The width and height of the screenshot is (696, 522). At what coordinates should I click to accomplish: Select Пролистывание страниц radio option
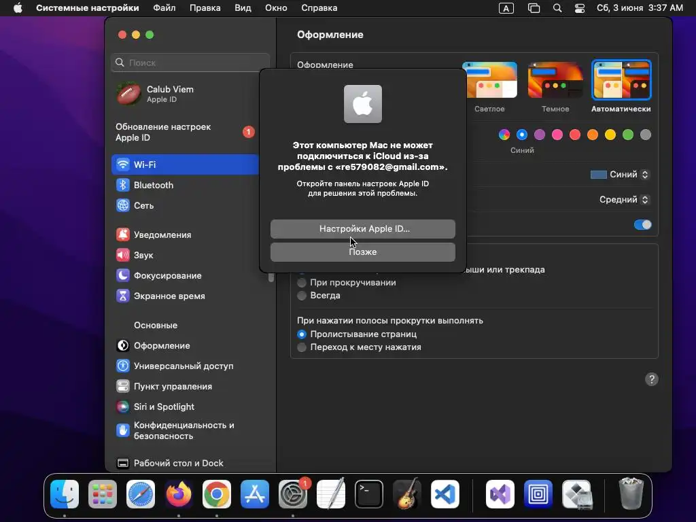coord(302,334)
